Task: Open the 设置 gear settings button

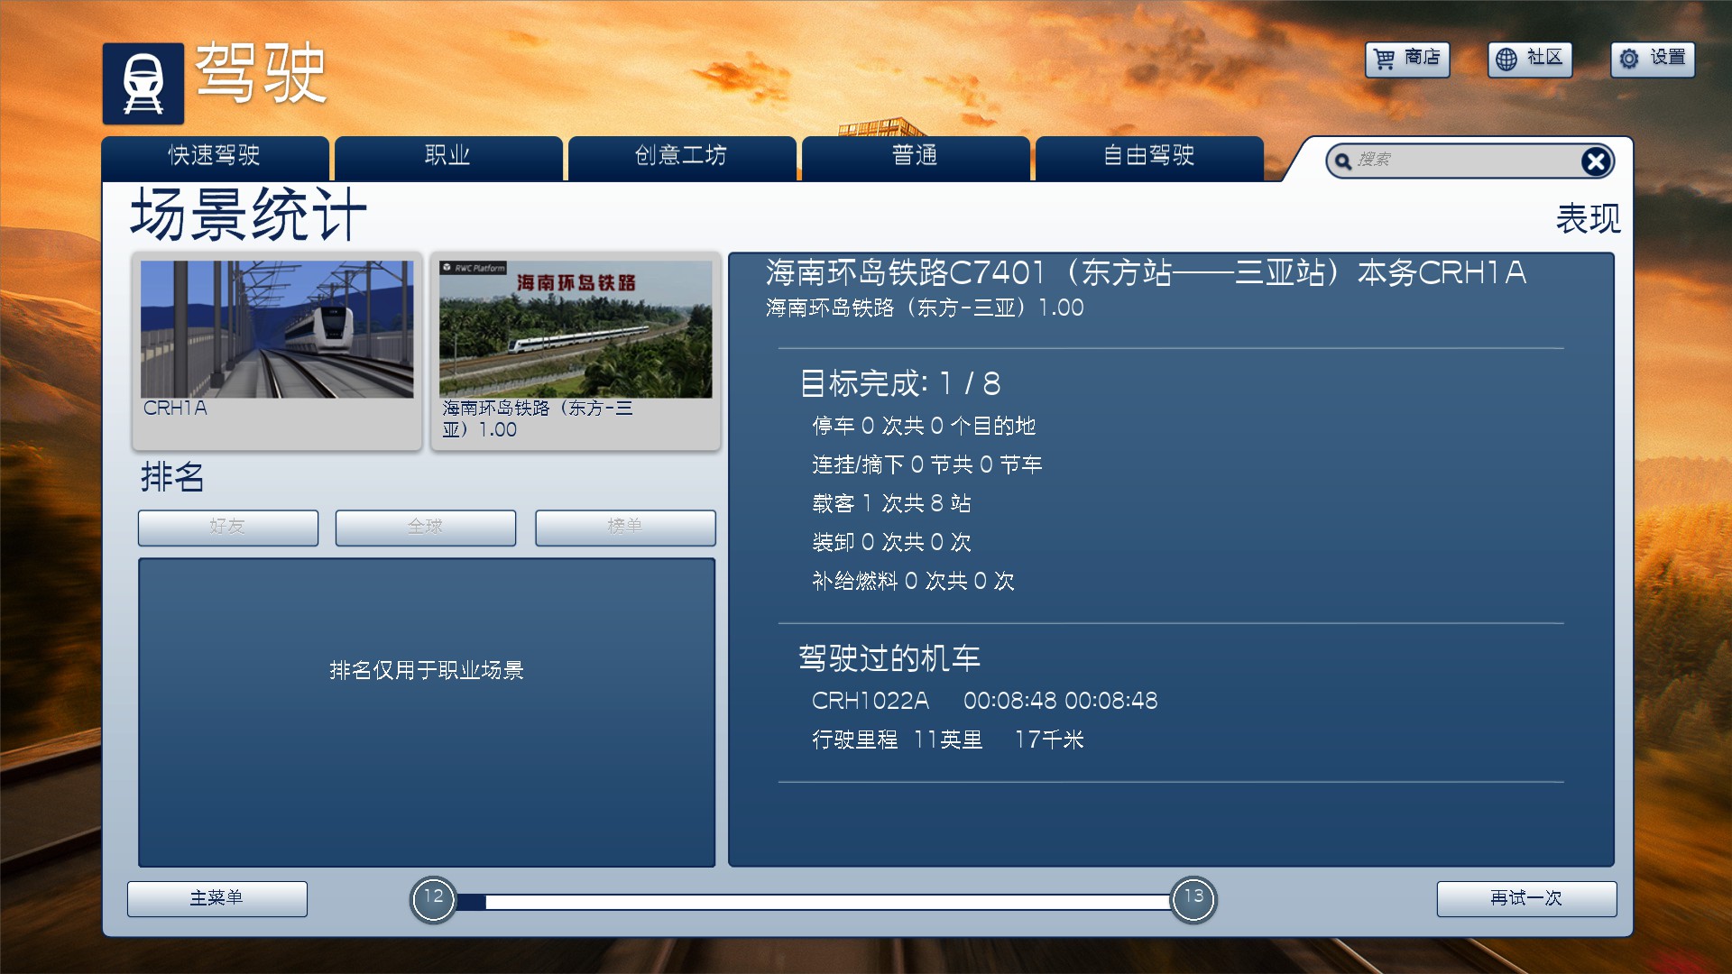Action: [1653, 60]
